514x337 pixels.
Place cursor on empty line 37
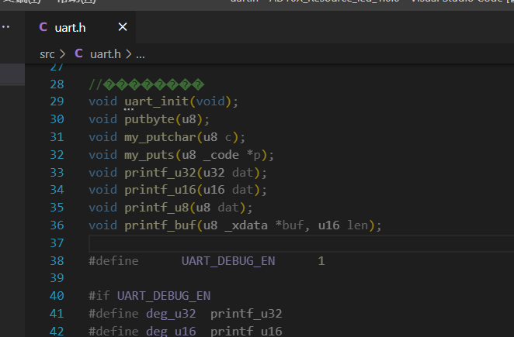pyautogui.click(x=301, y=243)
